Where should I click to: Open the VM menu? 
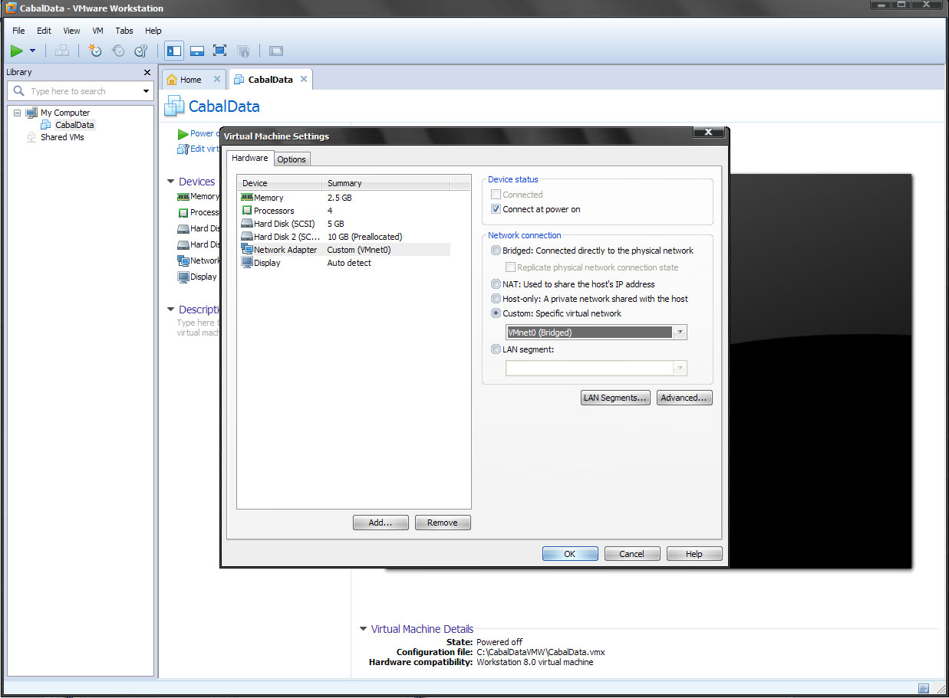97,31
